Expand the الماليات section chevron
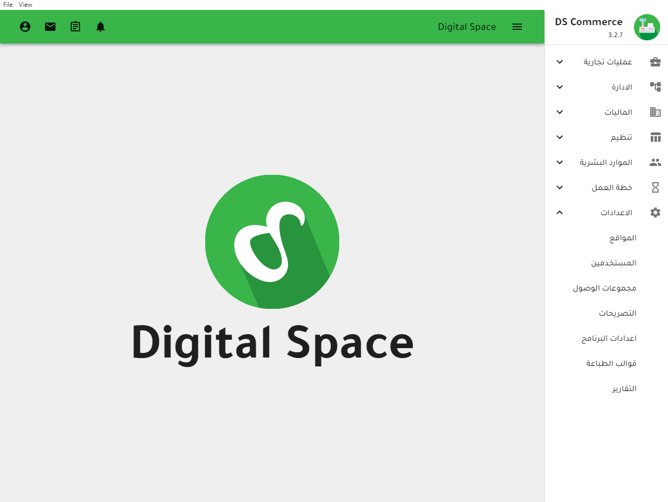668x502 pixels. click(560, 112)
